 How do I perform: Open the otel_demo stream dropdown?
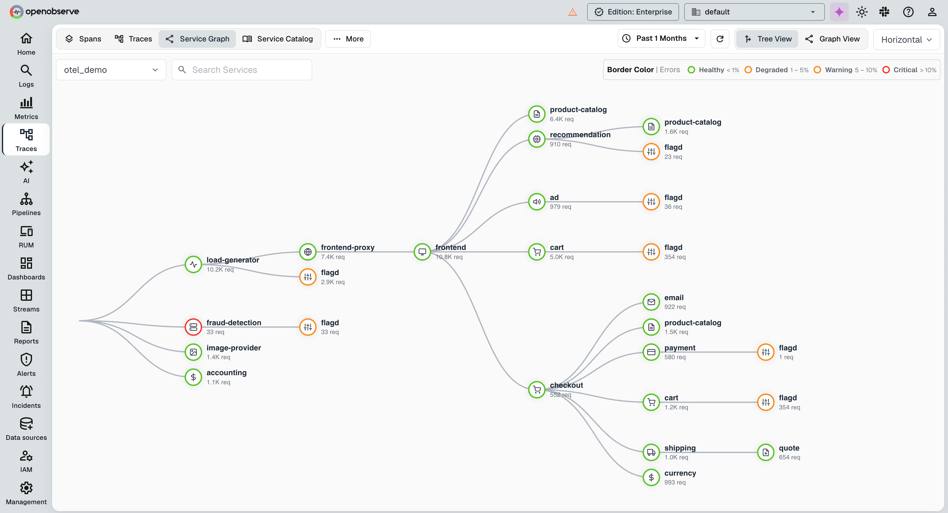click(x=111, y=70)
